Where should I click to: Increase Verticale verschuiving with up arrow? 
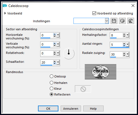point(55,43)
